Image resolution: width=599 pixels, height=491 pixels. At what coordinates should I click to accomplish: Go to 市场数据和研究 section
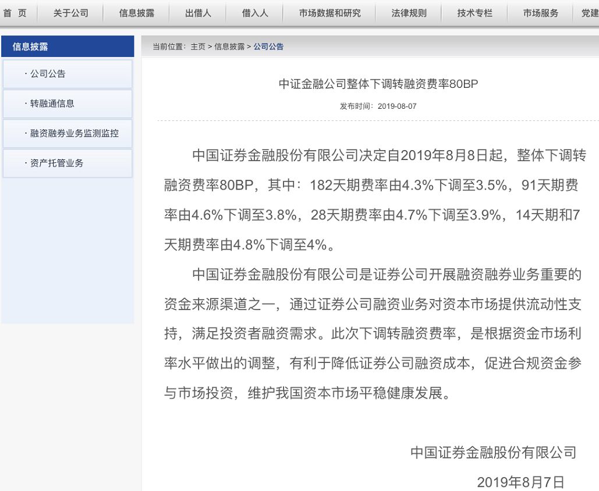329,13
